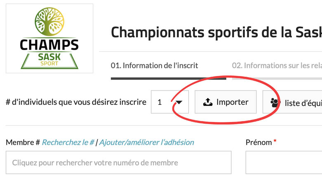Follow the Recherchez le # link
The width and height of the screenshot is (322, 182).
(68, 142)
